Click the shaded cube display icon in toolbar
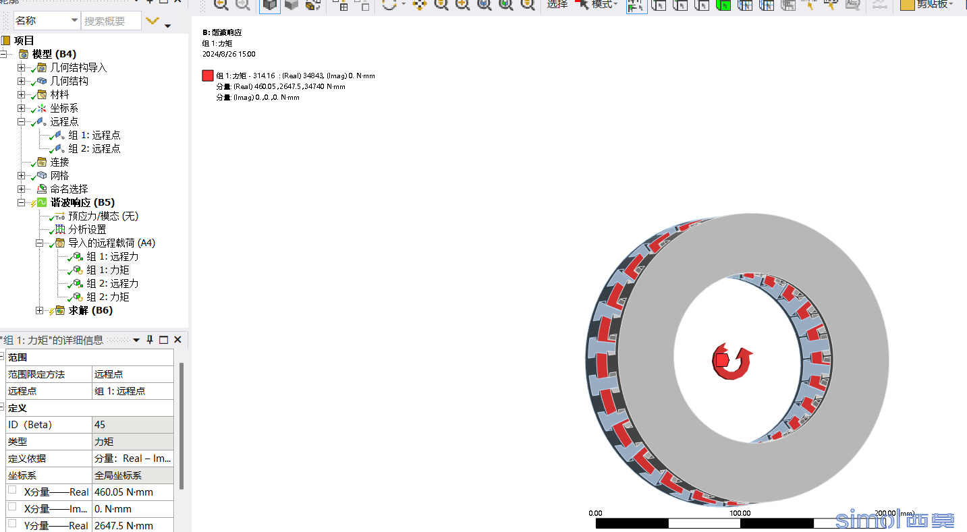This screenshot has width=967, height=532. 270,5
